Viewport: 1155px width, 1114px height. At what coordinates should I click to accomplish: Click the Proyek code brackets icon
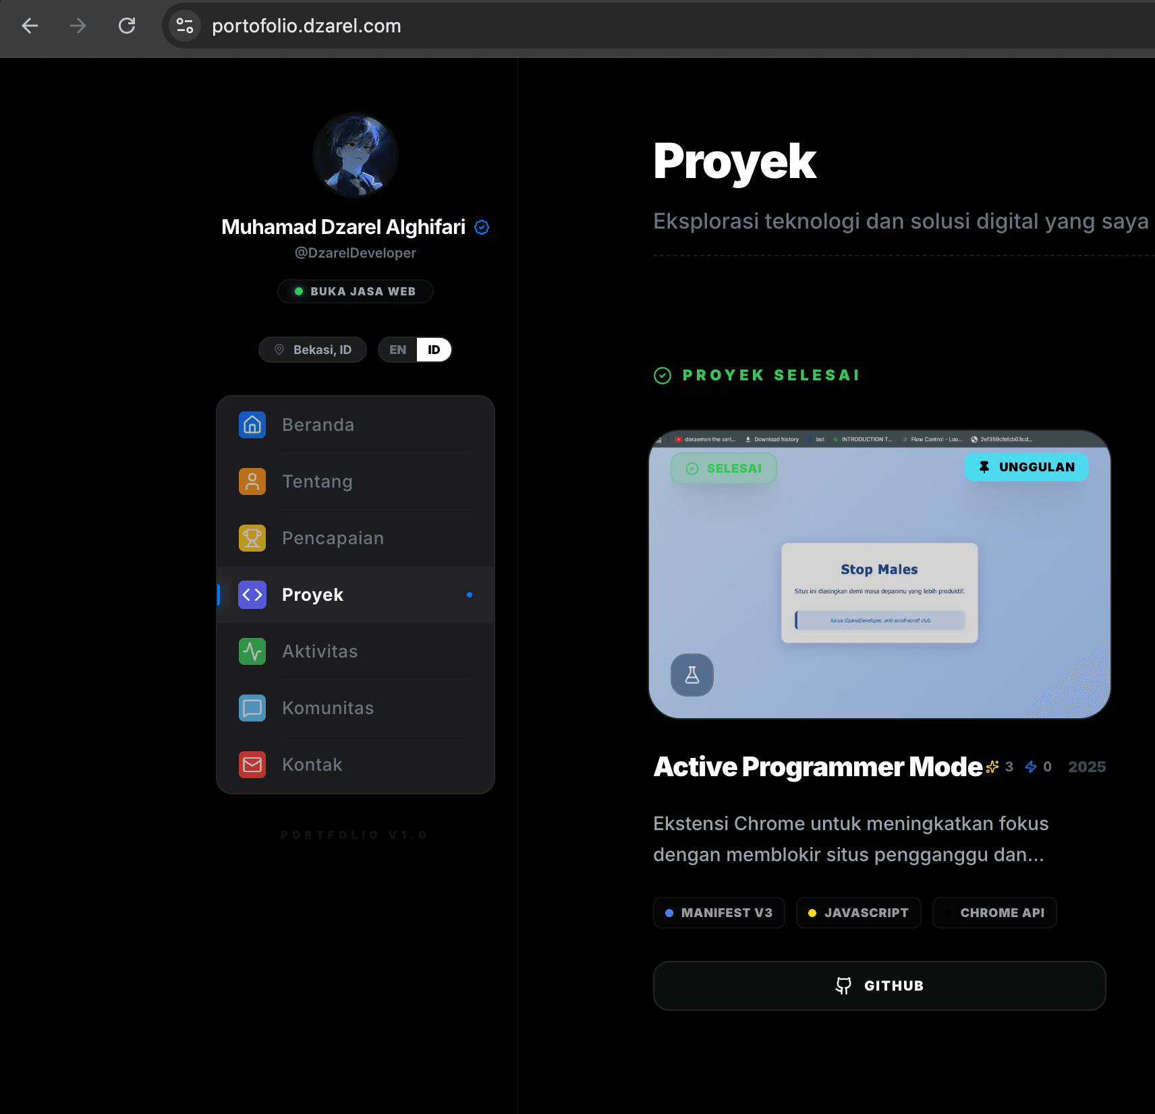252,595
